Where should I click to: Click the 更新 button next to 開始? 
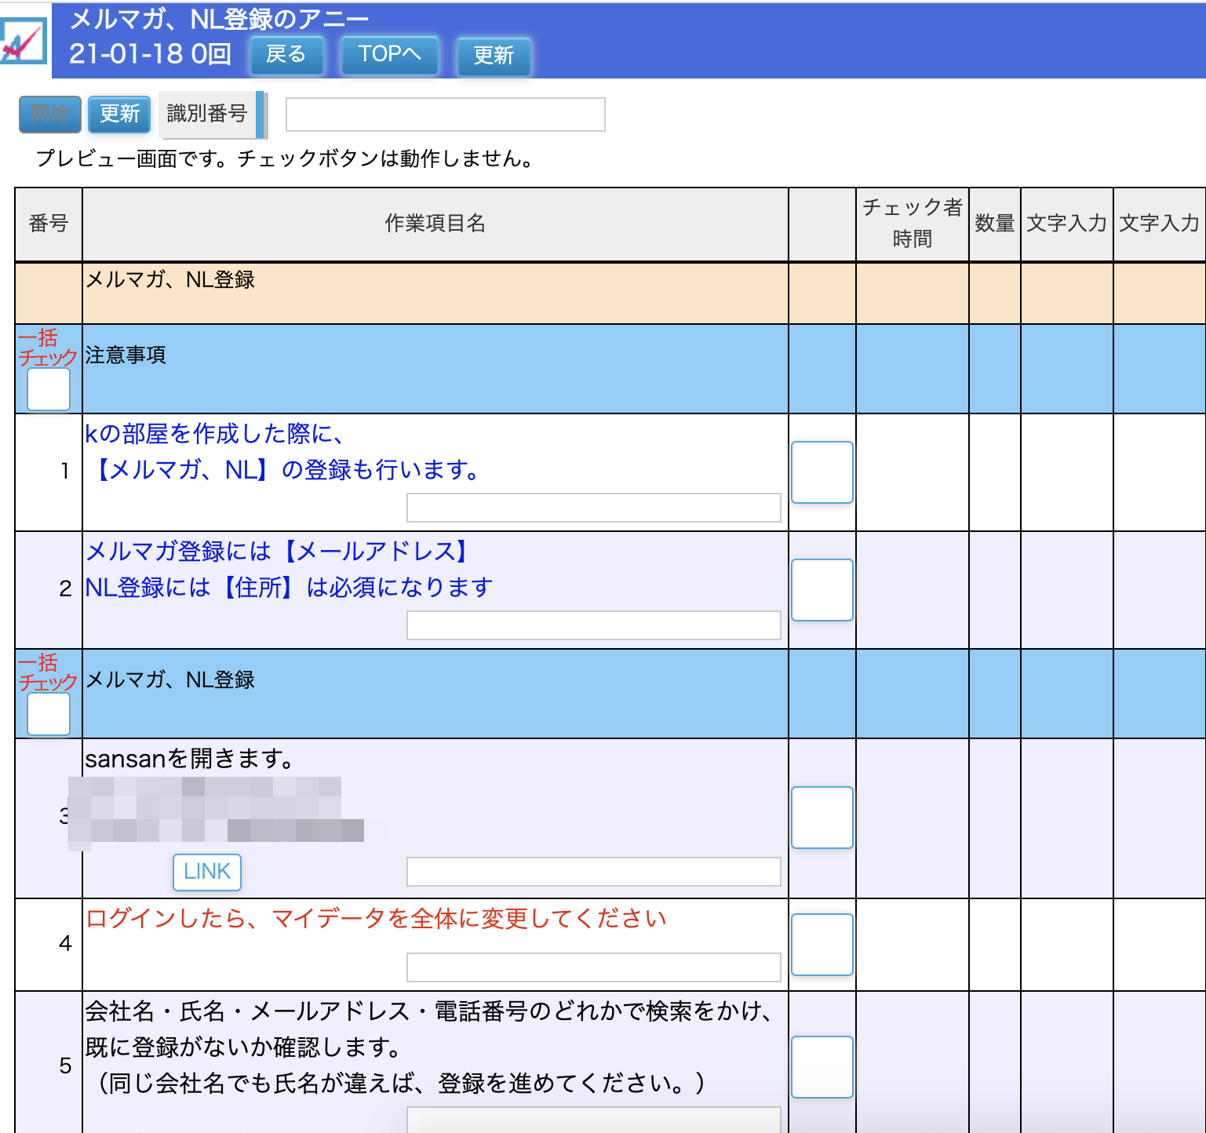coord(118,114)
